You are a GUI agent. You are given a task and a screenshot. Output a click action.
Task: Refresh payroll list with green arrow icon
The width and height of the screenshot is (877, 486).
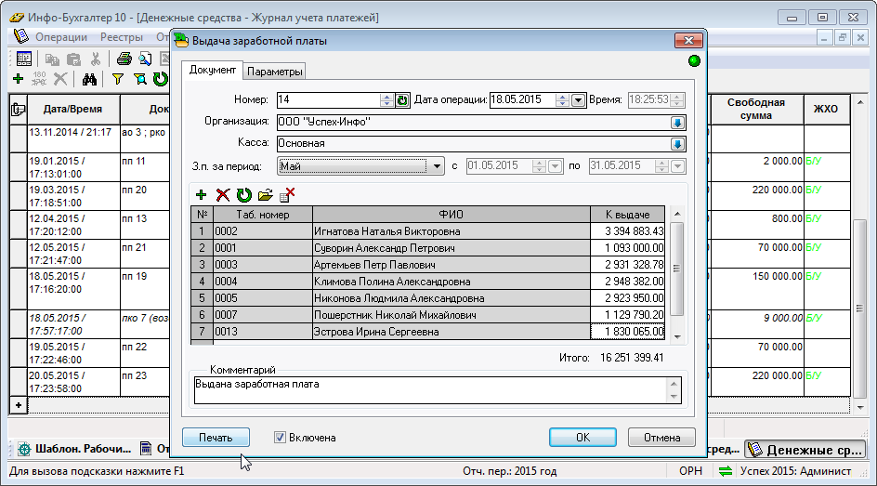tap(243, 194)
